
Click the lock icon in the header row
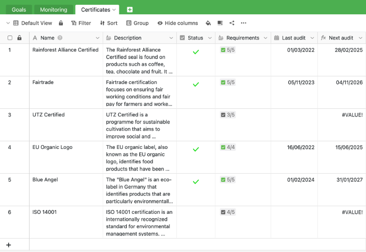click(x=20, y=38)
